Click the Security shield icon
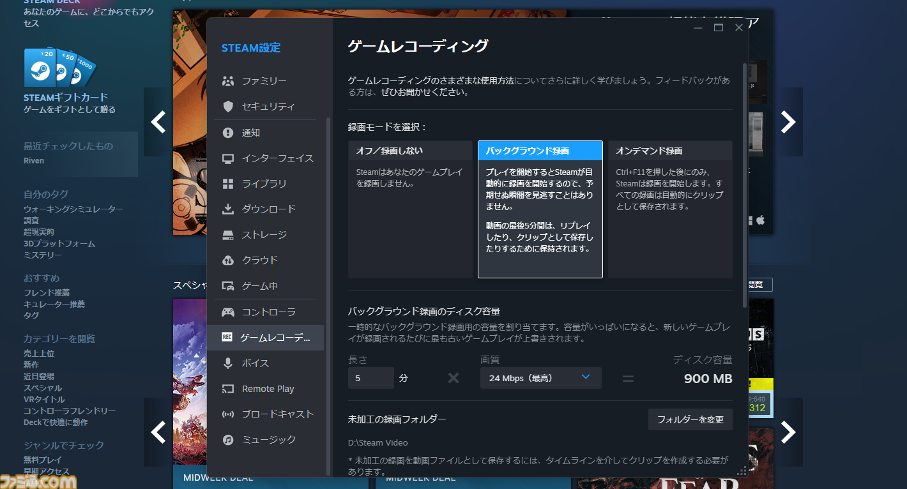 coord(227,107)
